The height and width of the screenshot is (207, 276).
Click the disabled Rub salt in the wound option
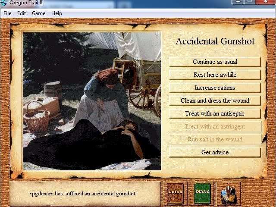pyautogui.click(x=215, y=139)
